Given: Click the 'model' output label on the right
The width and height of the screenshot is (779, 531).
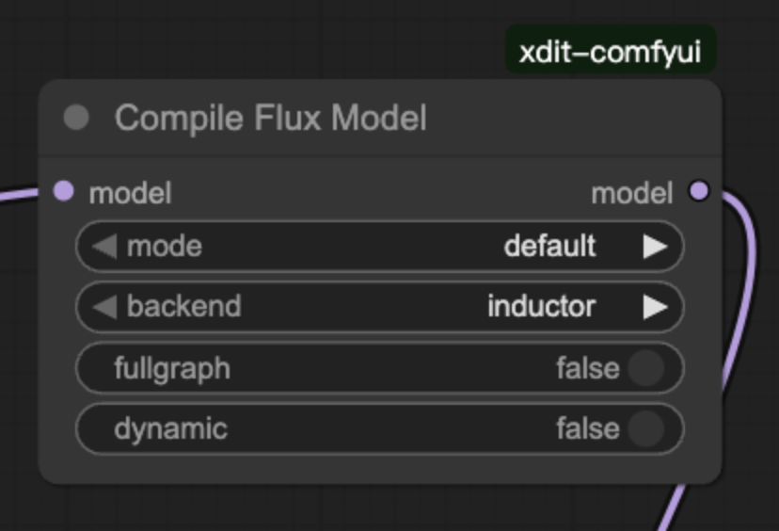Looking at the screenshot, I should pyautogui.click(x=631, y=193).
